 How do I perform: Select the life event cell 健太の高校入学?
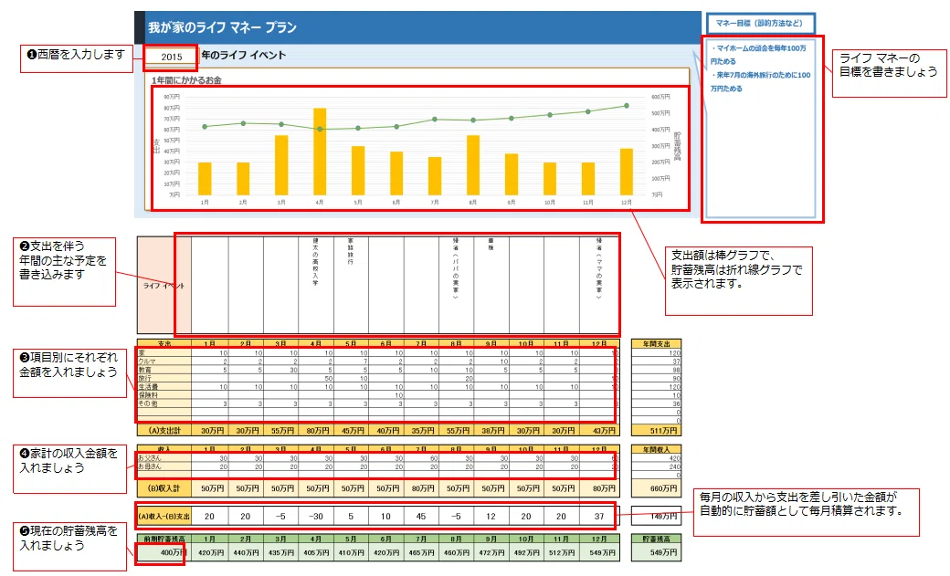316,284
